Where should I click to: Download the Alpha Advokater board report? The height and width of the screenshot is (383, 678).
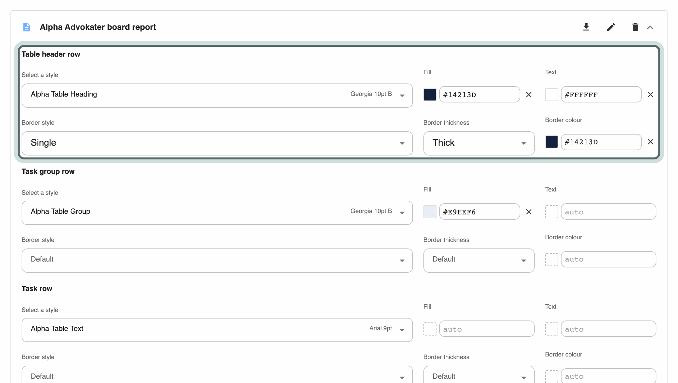[x=586, y=27]
